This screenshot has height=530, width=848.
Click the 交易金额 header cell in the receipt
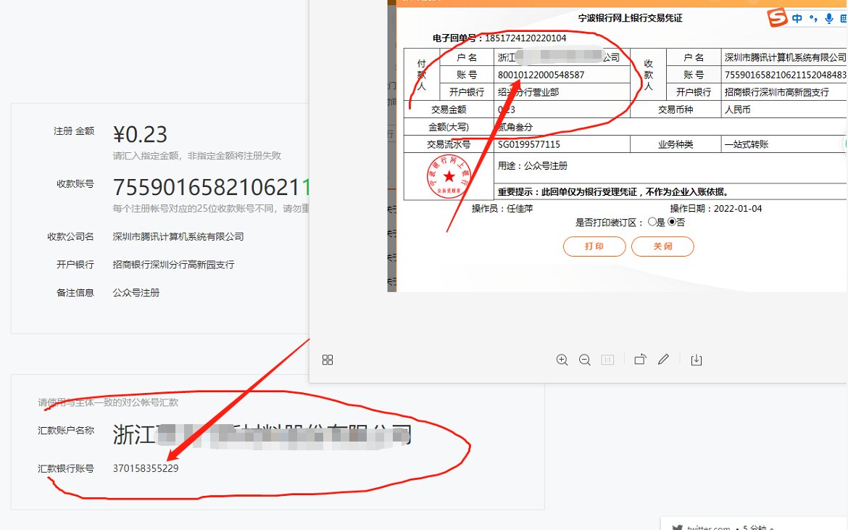click(449, 109)
